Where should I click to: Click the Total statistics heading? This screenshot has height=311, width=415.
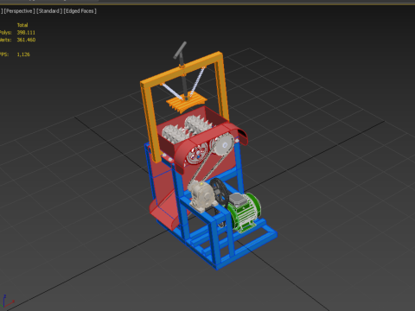click(22, 25)
